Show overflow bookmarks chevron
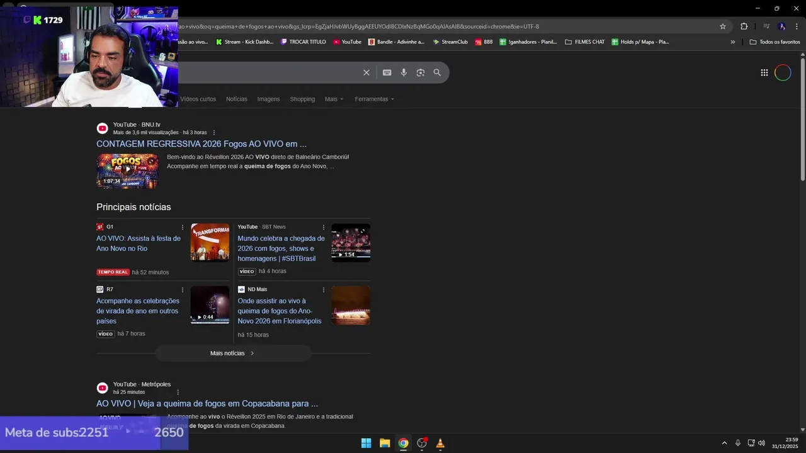Screen dimensions: 806x453 (732, 42)
